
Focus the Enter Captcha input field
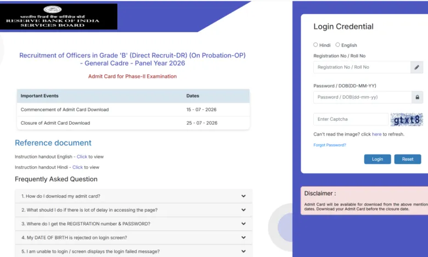(x=351, y=119)
